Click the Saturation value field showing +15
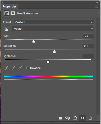101x124 pixels. pyautogui.click(x=88, y=46)
